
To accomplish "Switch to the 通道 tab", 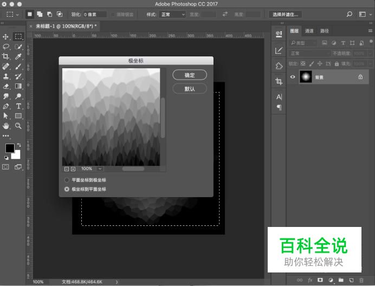I will pyautogui.click(x=309, y=31).
